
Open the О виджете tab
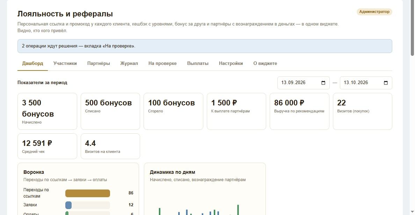265,64
